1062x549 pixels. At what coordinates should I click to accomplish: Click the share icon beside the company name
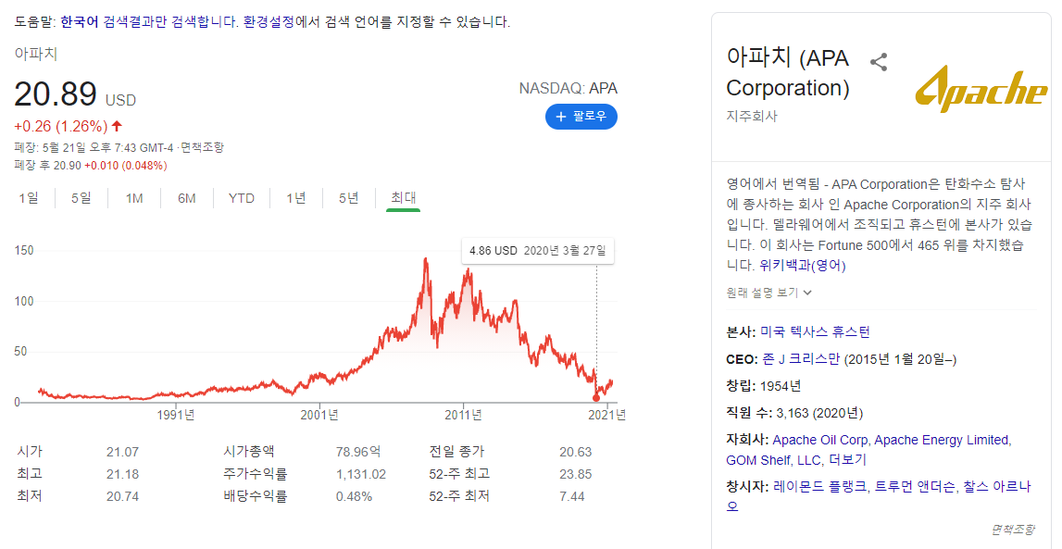(878, 61)
